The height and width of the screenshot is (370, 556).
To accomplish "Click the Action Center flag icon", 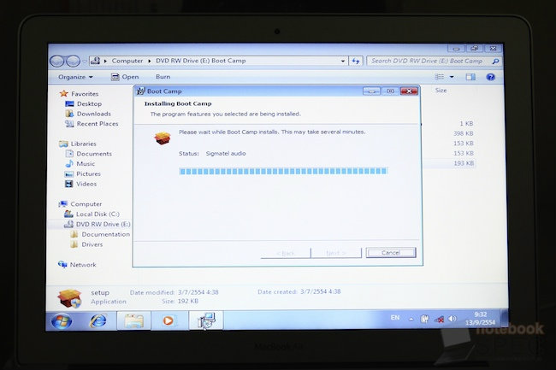I will click(424, 319).
